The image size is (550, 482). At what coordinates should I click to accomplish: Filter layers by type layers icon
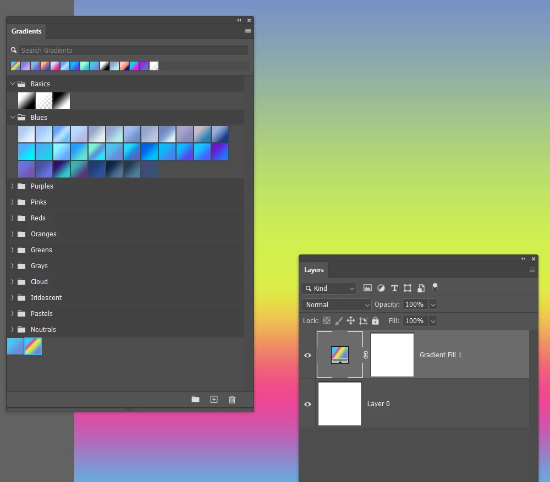(394, 288)
